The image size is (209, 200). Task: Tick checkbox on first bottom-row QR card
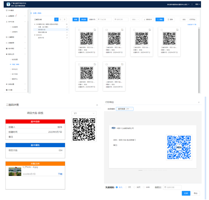pos(79,64)
